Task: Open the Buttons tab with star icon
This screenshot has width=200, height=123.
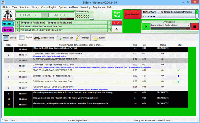Action: point(98,38)
